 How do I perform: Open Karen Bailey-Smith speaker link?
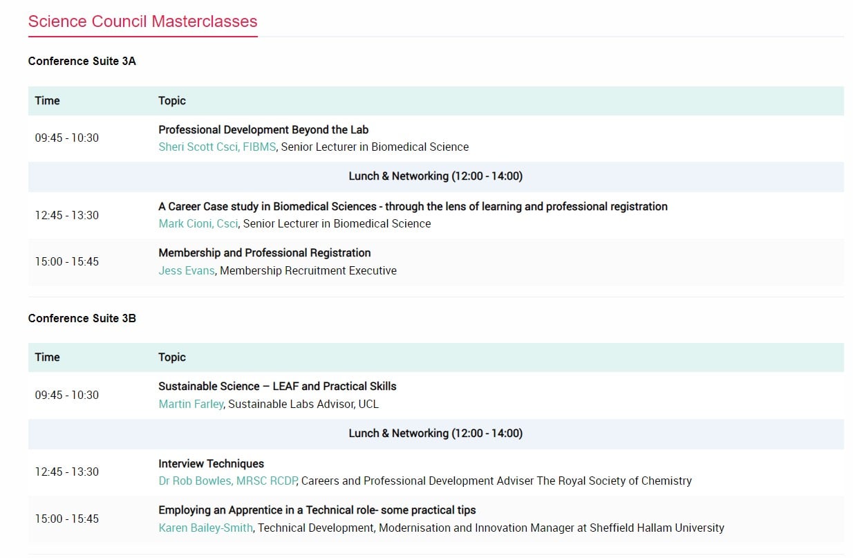(x=206, y=528)
